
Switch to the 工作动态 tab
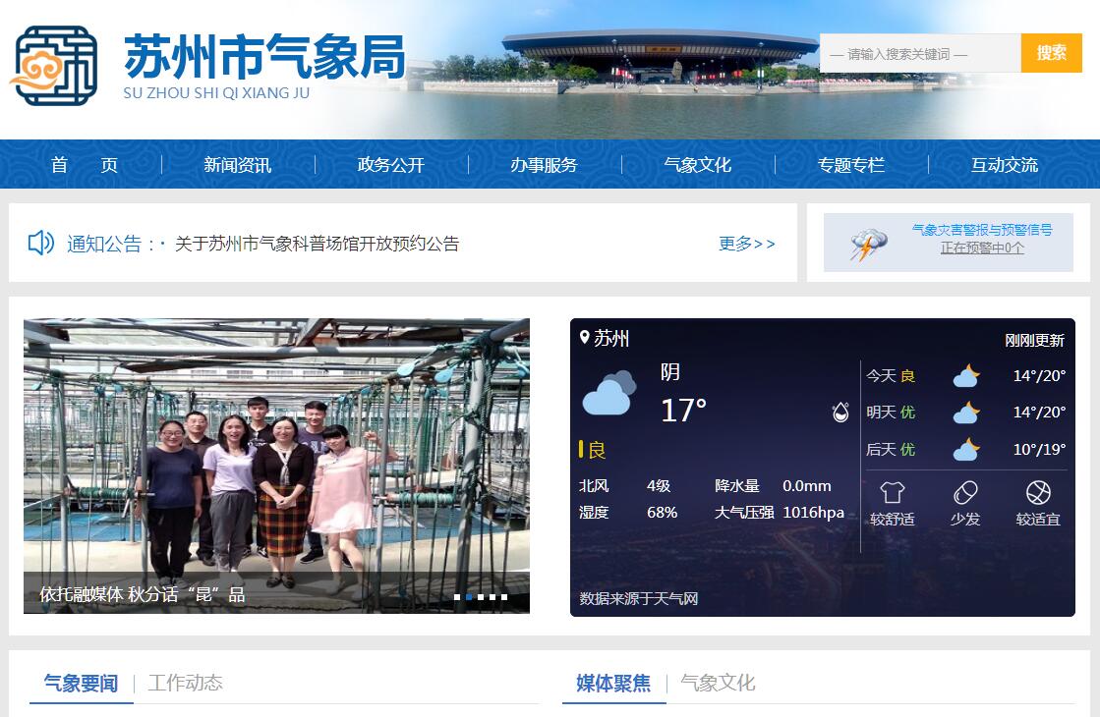(185, 683)
